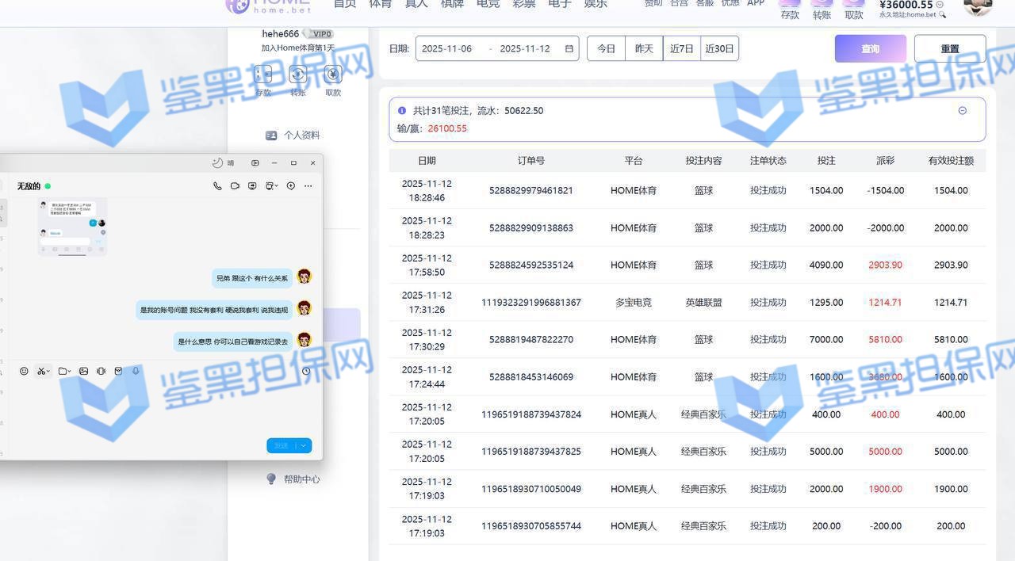Start a voice call with 无敌的

coord(217,186)
